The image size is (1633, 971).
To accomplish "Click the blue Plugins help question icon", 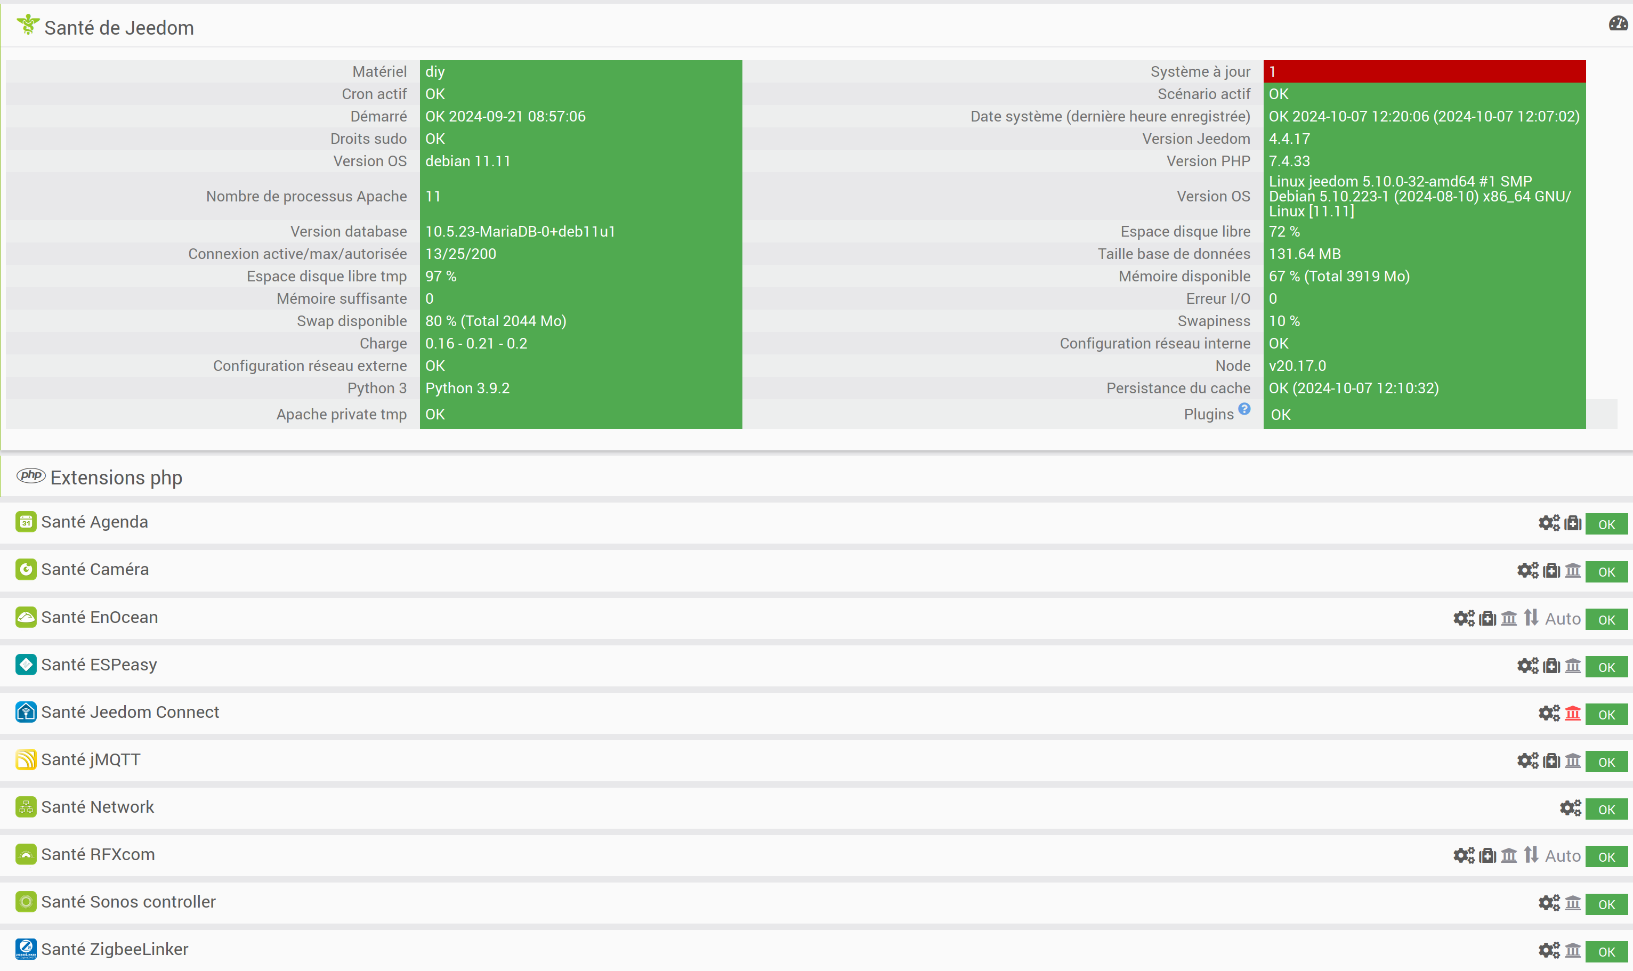I will point(1244,409).
